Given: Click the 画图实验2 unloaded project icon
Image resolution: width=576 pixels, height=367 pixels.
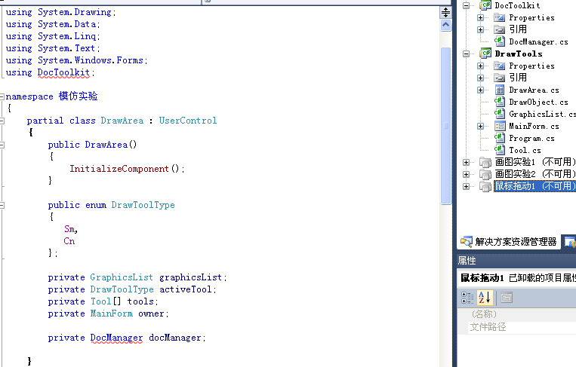Looking at the screenshot, I should coord(485,174).
